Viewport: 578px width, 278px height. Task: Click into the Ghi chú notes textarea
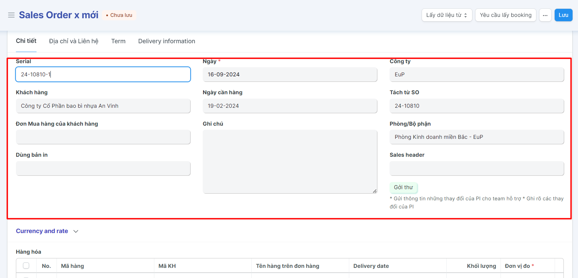[290, 161]
